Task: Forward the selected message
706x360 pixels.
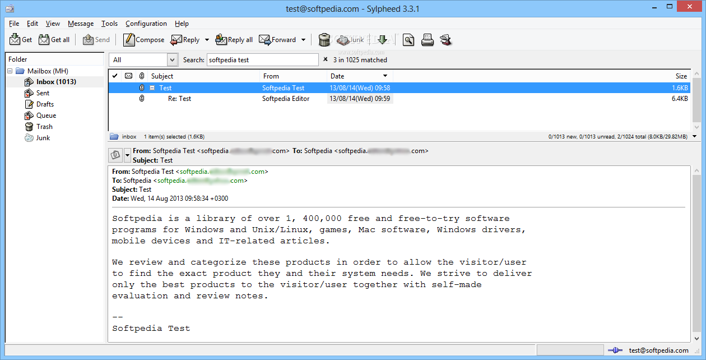Action: tap(278, 40)
